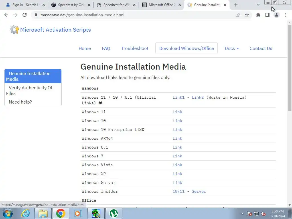The image size is (292, 219).
Task: Click the Microsoft Activation Scripts gear logo
Action: pyautogui.click(x=14, y=29)
